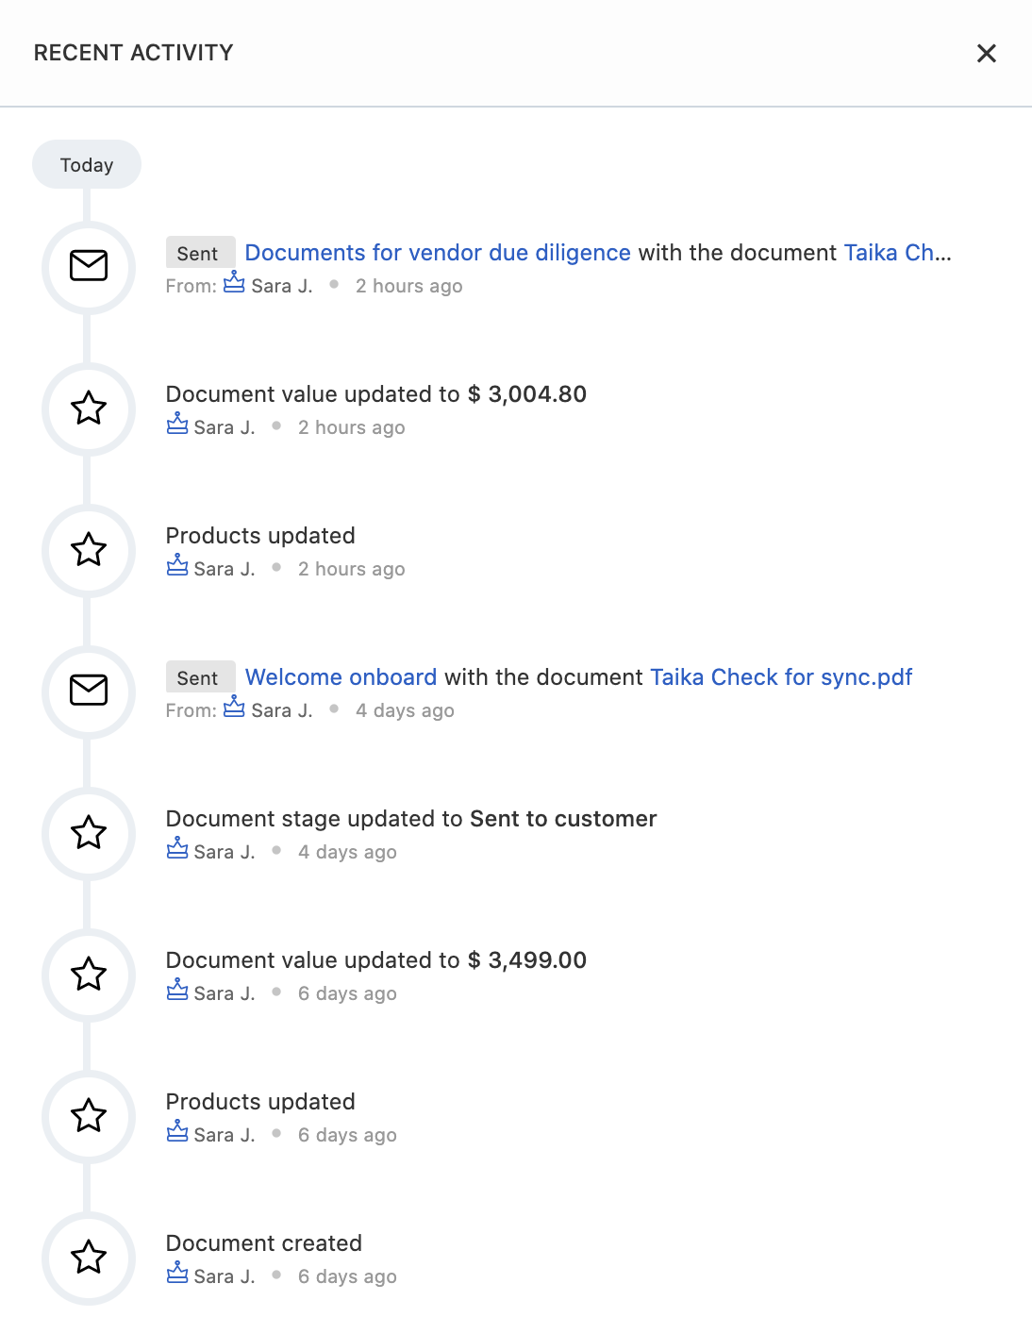Click the Today date marker
Image resolution: width=1032 pixels, height=1317 pixels.
point(87,165)
